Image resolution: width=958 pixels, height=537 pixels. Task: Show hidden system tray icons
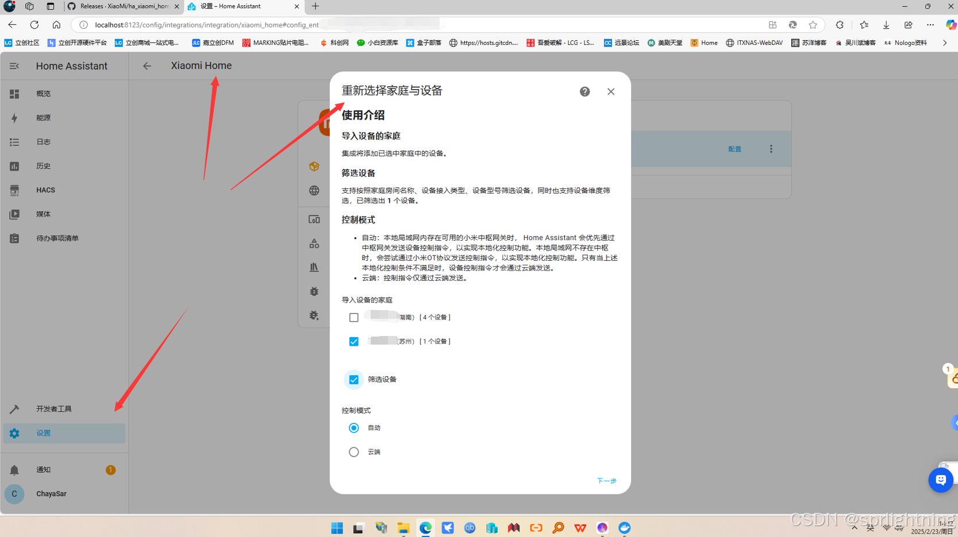(855, 528)
